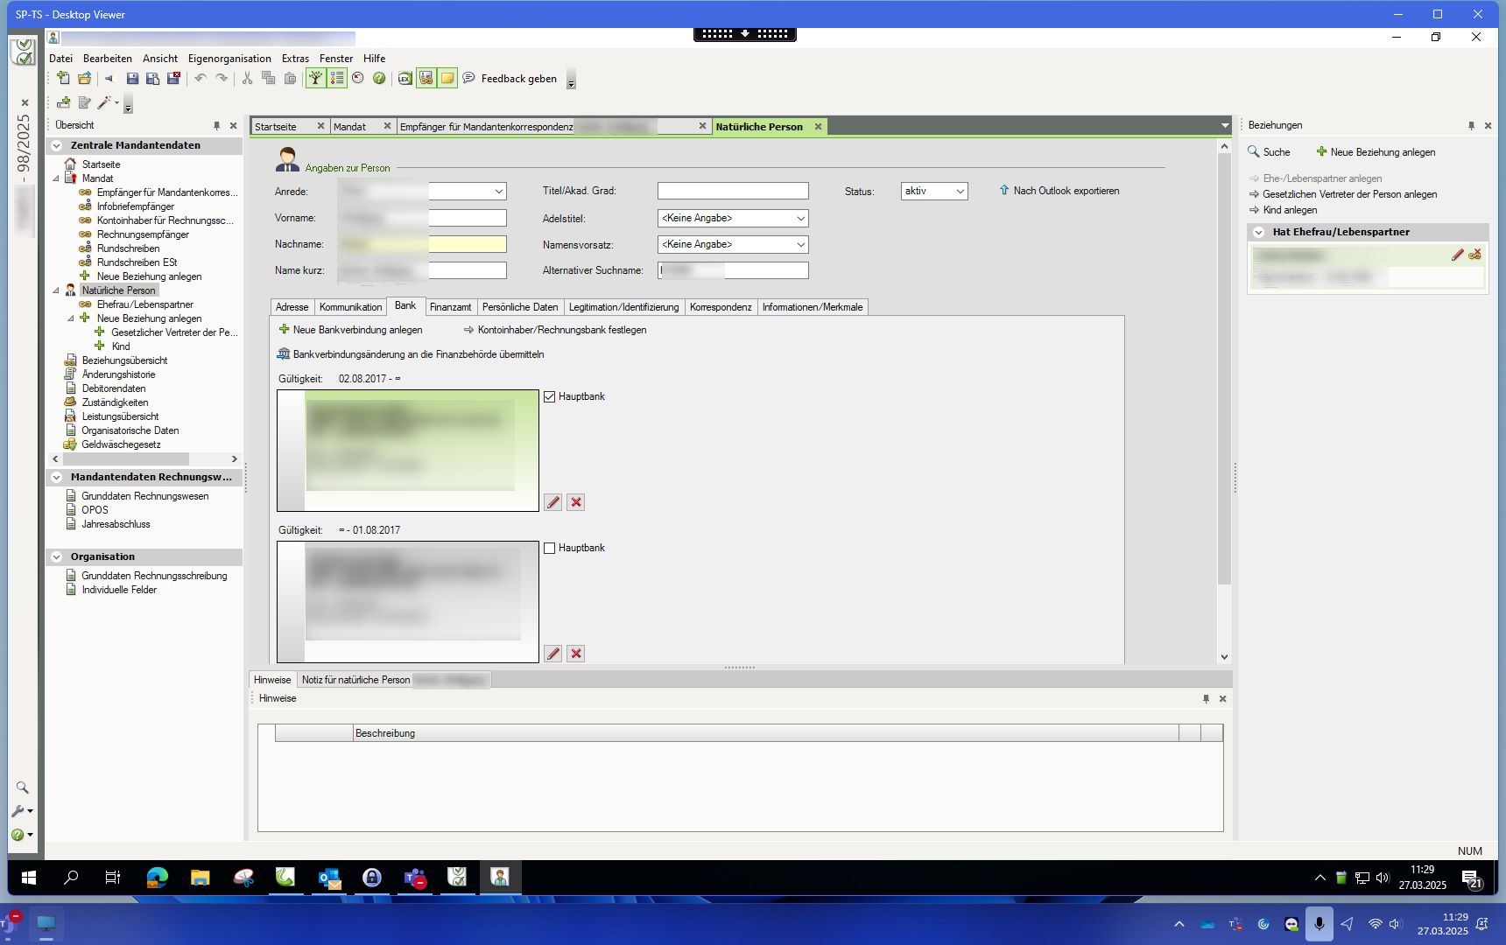This screenshot has height=945, width=1506.
Task: Click Neue Bankverbindung anlegen
Action: [357, 330]
